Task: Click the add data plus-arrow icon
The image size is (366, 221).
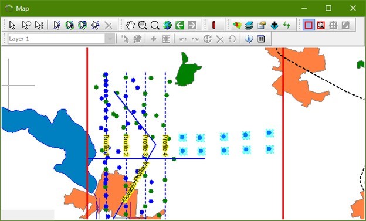Action: coord(274,25)
